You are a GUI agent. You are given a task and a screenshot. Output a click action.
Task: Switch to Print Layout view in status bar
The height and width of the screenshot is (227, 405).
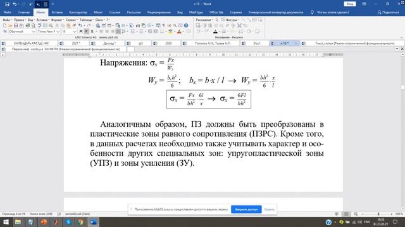pos(346,214)
